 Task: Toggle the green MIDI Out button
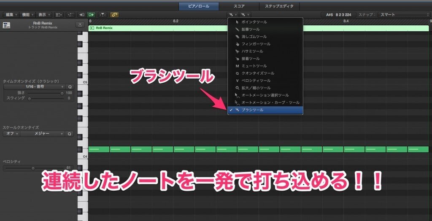[x=91, y=15]
